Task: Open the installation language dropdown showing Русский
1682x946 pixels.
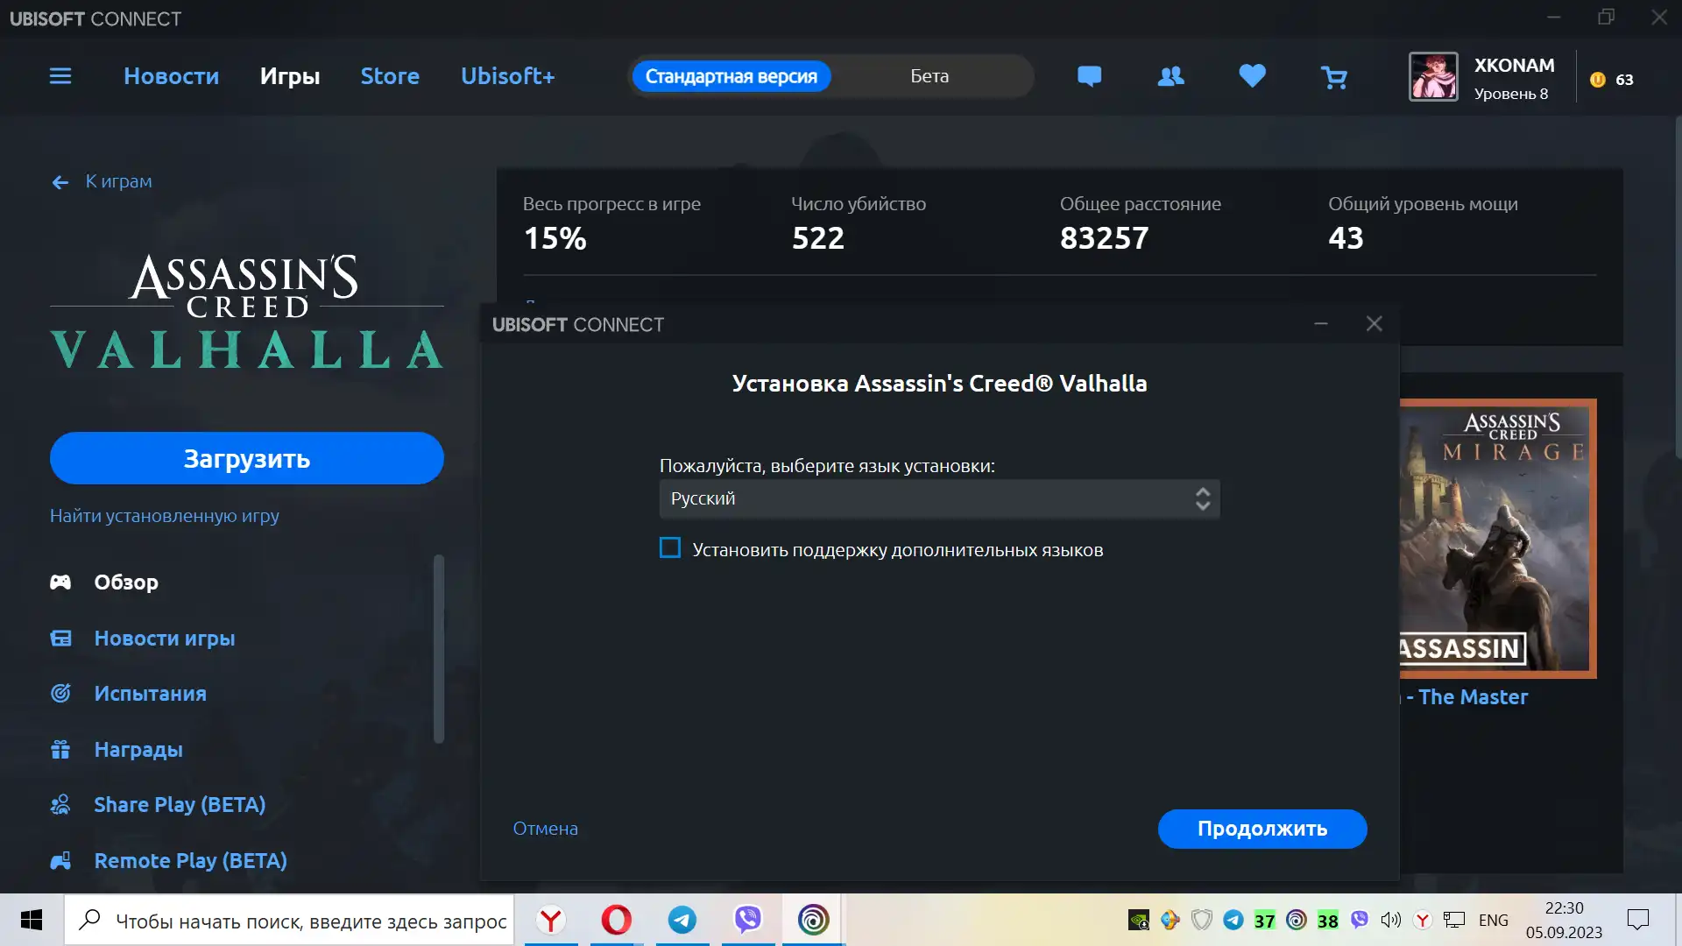Action: coord(939,498)
